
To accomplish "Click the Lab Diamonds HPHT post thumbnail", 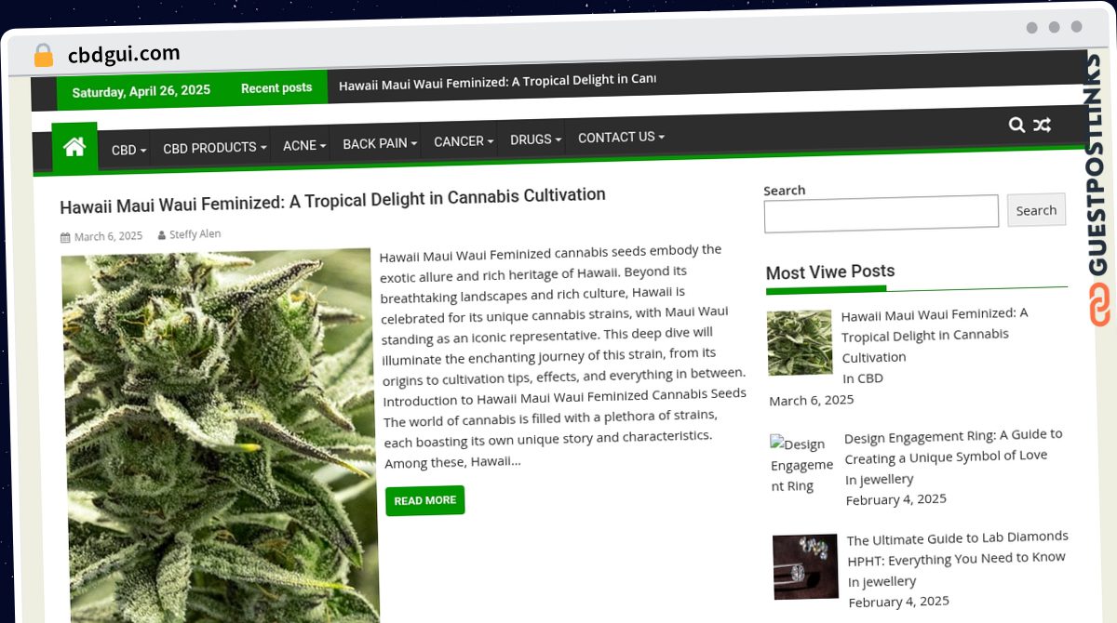I will pos(805,565).
